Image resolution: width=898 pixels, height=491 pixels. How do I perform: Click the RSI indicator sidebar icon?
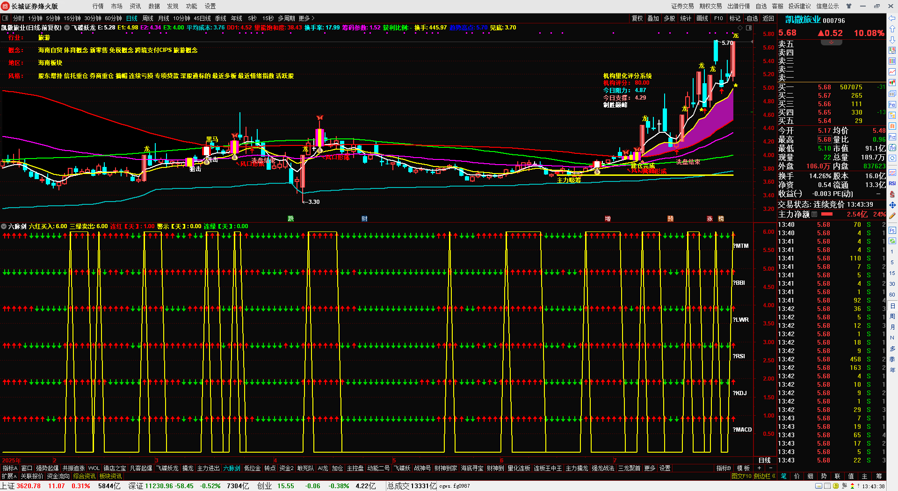892,183
